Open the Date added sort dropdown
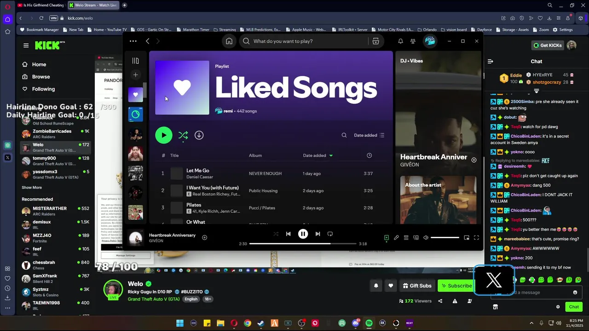 click(369, 135)
